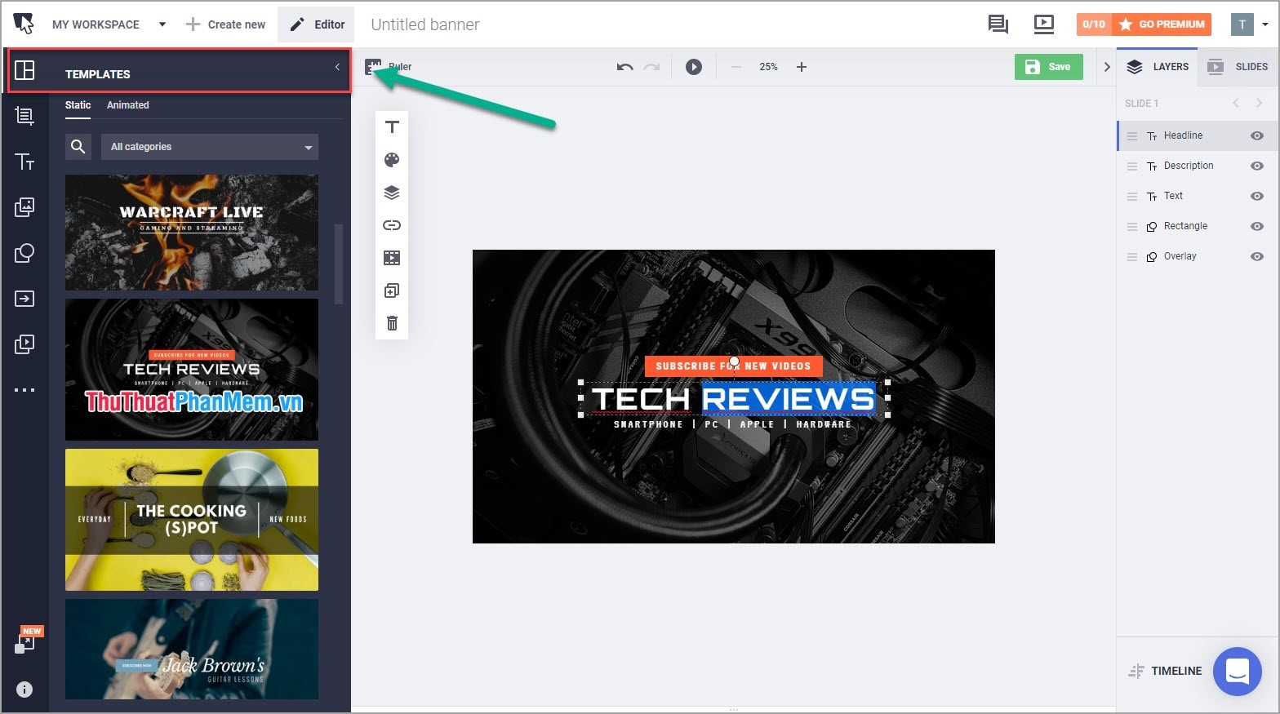1280x714 pixels.
Task: Click the info icon at sidebar bottom
Action: [24, 690]
